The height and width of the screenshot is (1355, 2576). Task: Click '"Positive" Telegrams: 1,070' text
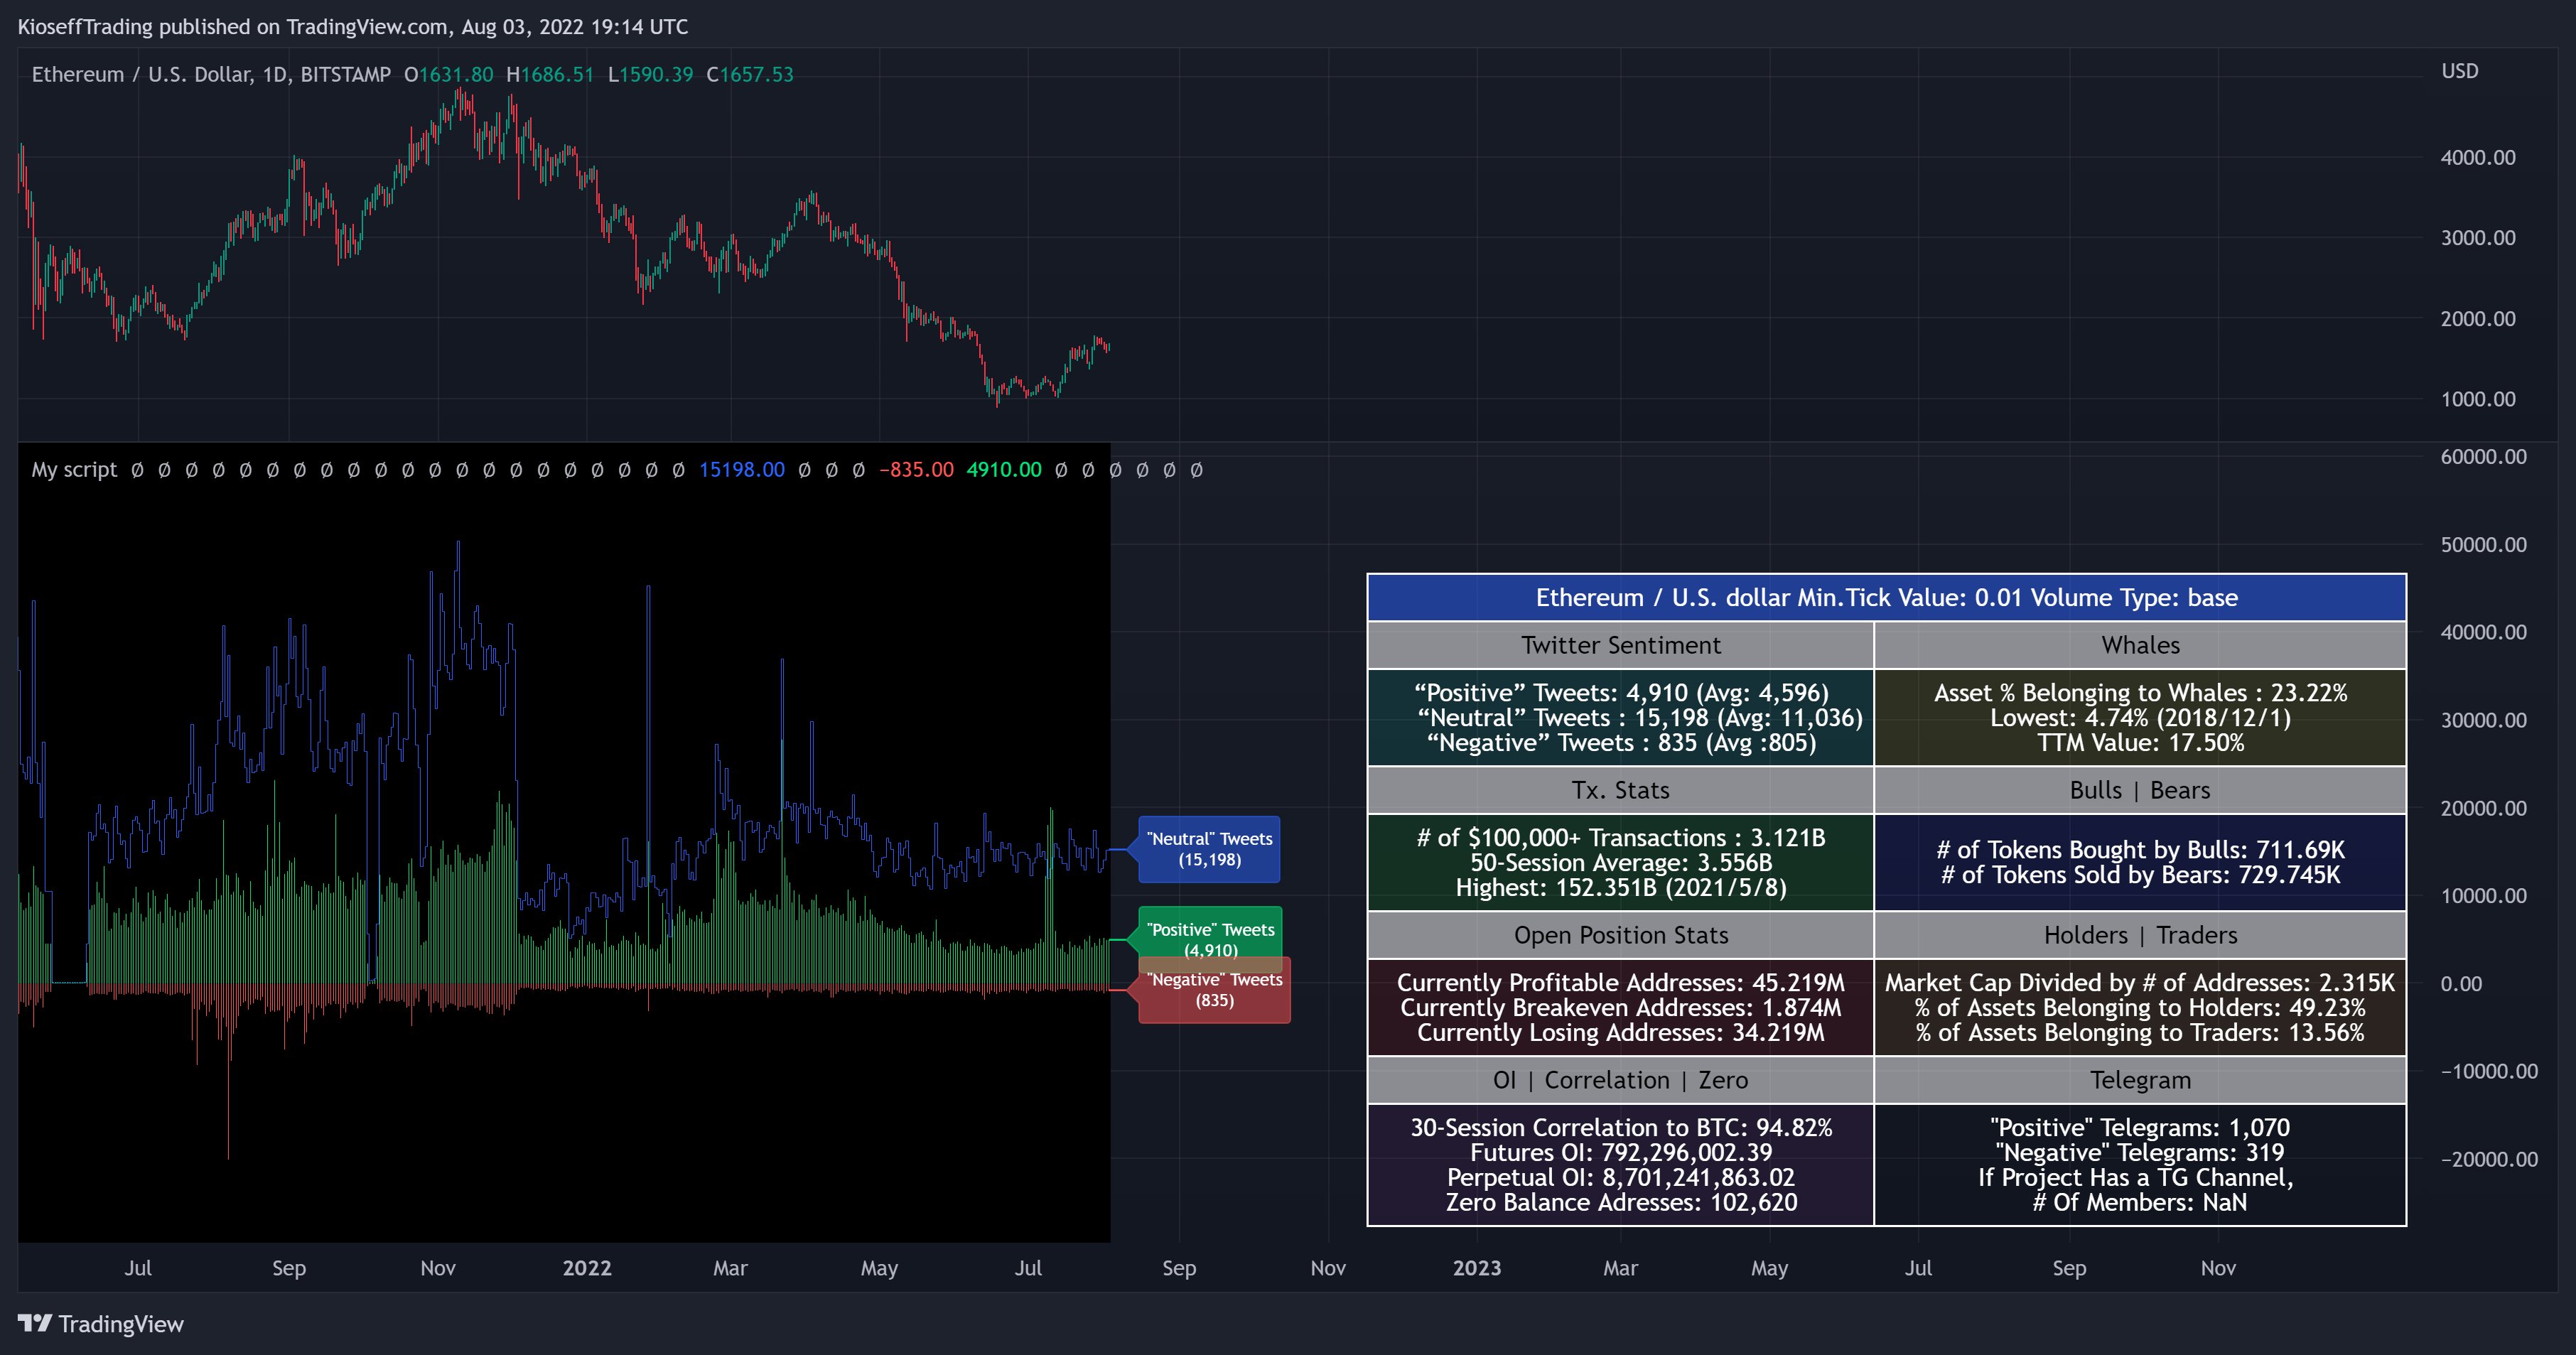(2140, 1128)
